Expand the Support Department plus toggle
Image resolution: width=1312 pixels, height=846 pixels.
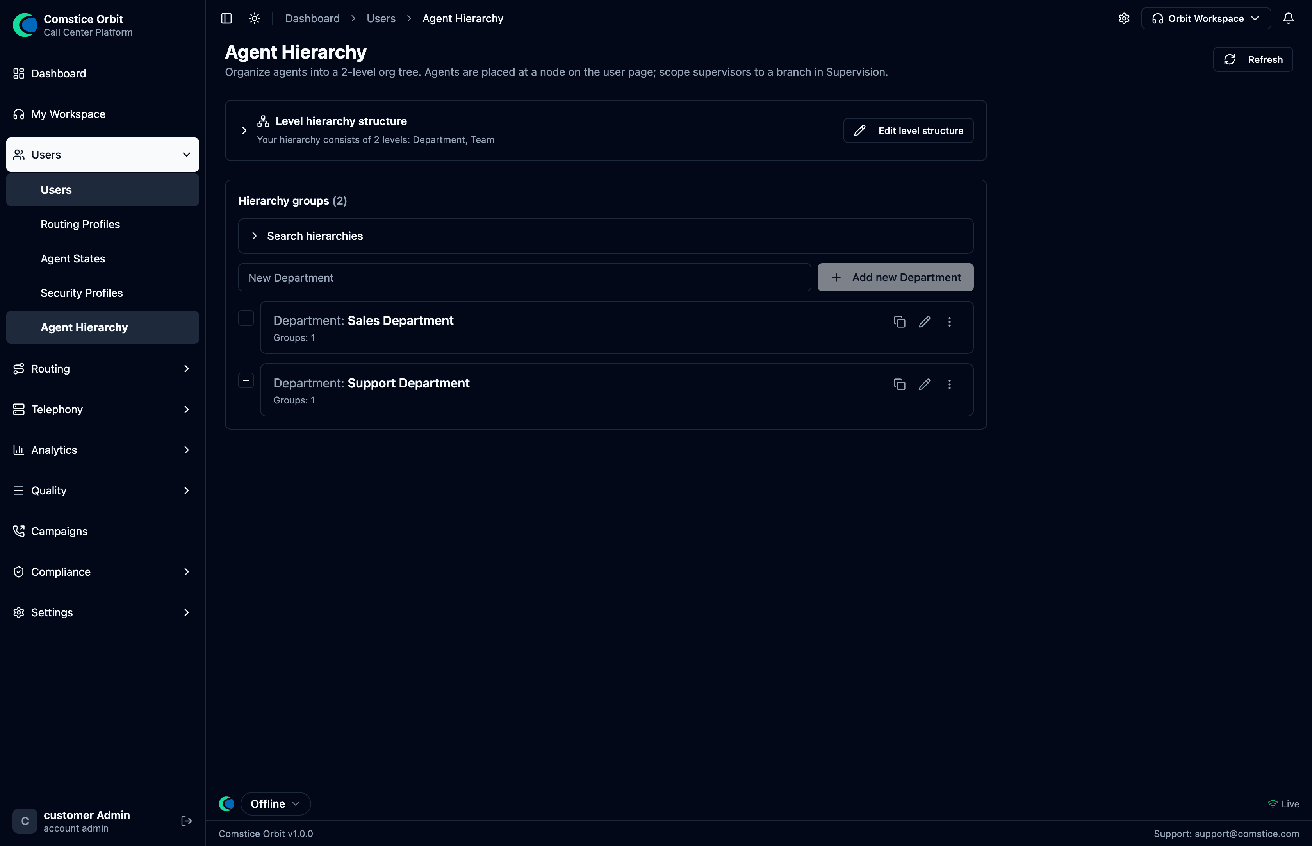tap(246, 381)
